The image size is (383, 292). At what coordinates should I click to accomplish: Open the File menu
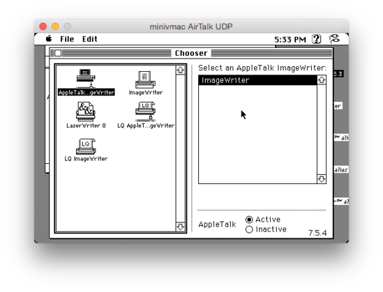pyautogui.click(x=67, y=39)
